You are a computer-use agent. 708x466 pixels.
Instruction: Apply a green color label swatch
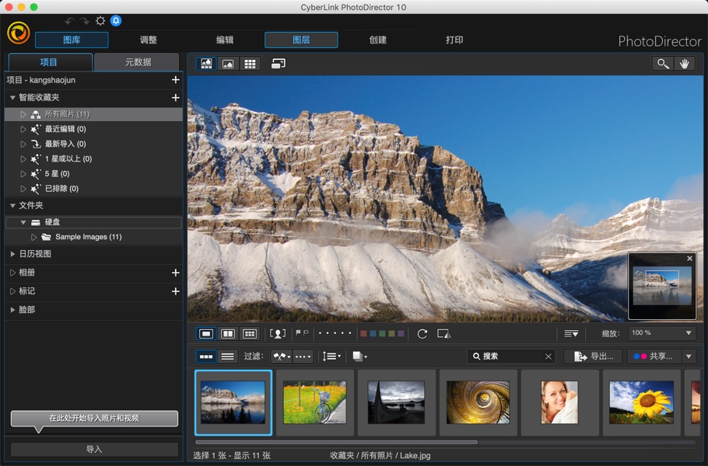pos(381,333)
